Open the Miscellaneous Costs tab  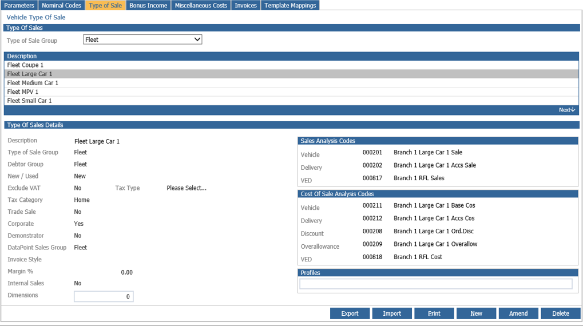click(201, 5)
